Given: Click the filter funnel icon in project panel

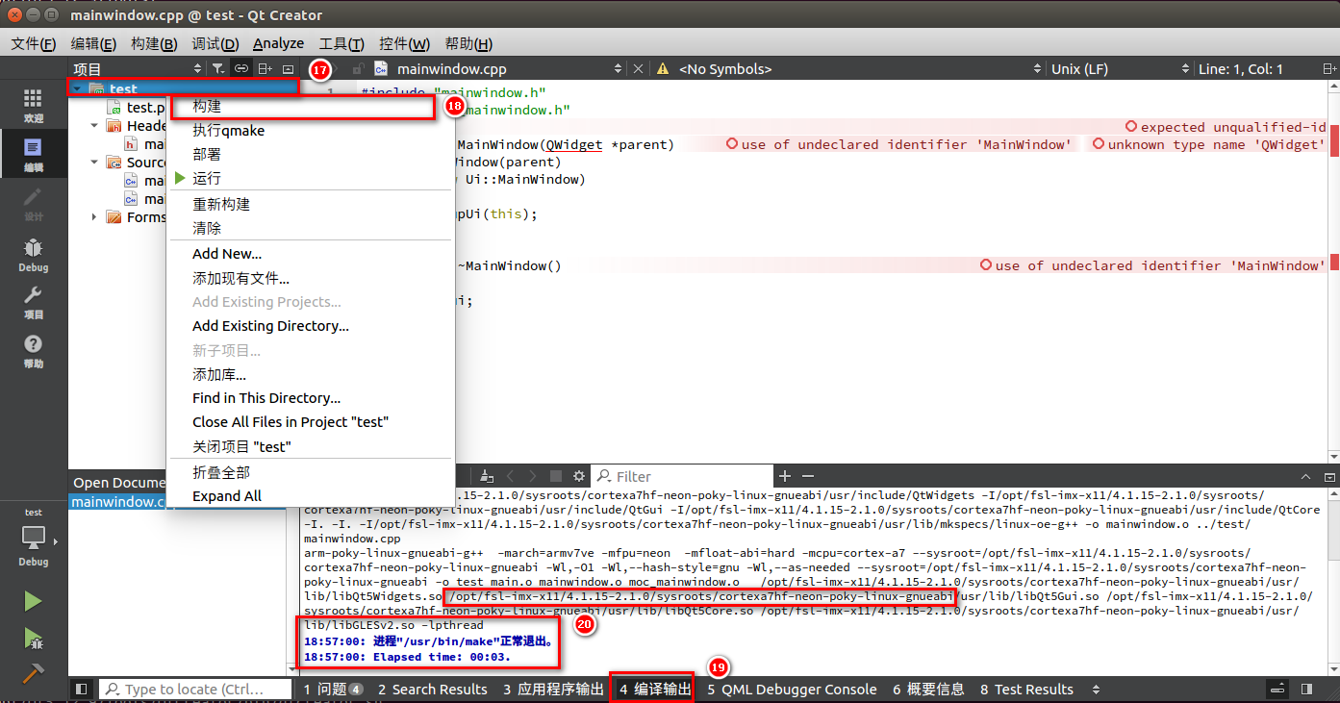Looking at the screenshot, I should click(219, 68).
